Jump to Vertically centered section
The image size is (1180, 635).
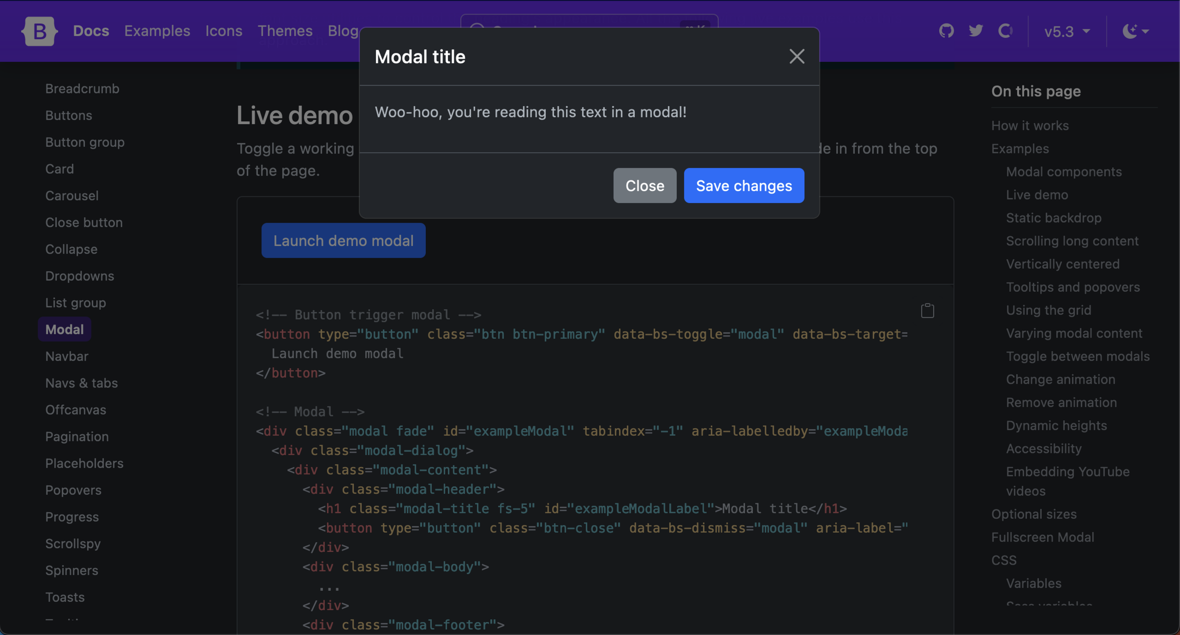tap(1062, 264)
